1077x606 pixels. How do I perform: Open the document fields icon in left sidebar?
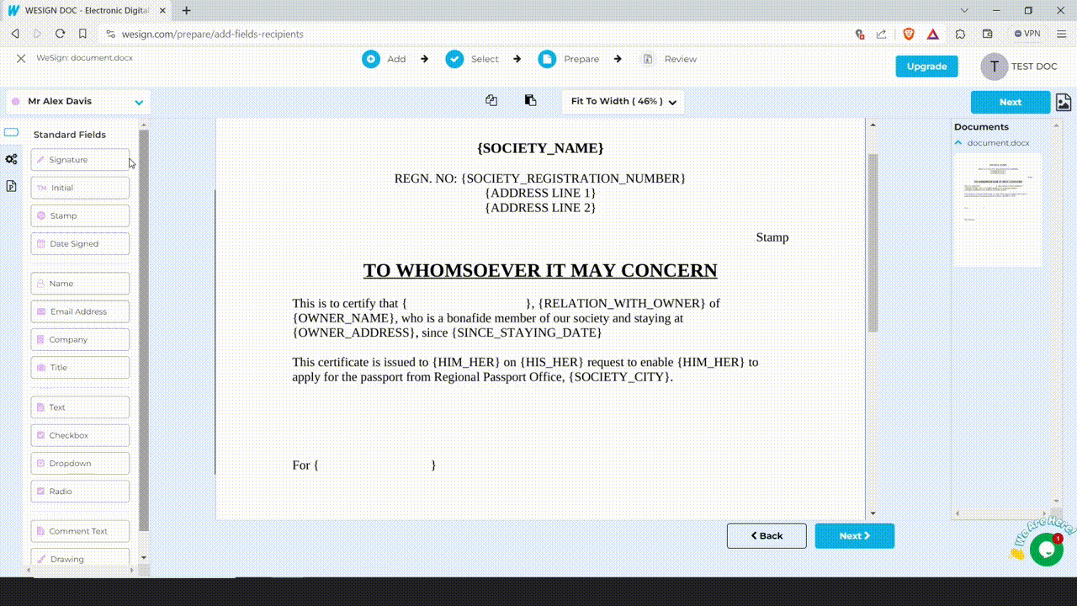coord(11,186)
